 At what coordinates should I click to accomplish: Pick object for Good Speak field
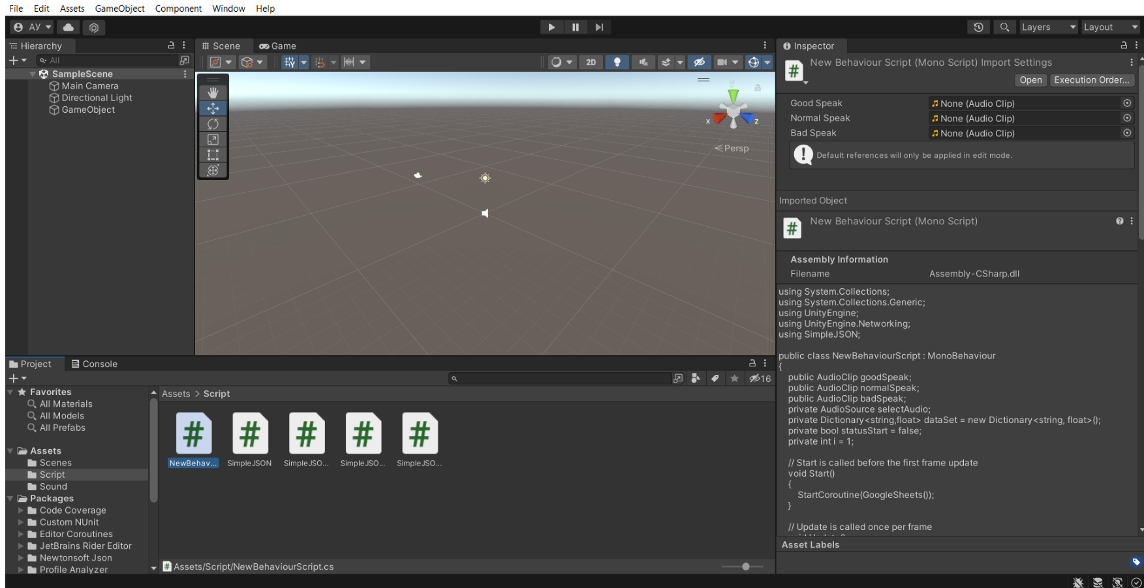coord(1127,103)
